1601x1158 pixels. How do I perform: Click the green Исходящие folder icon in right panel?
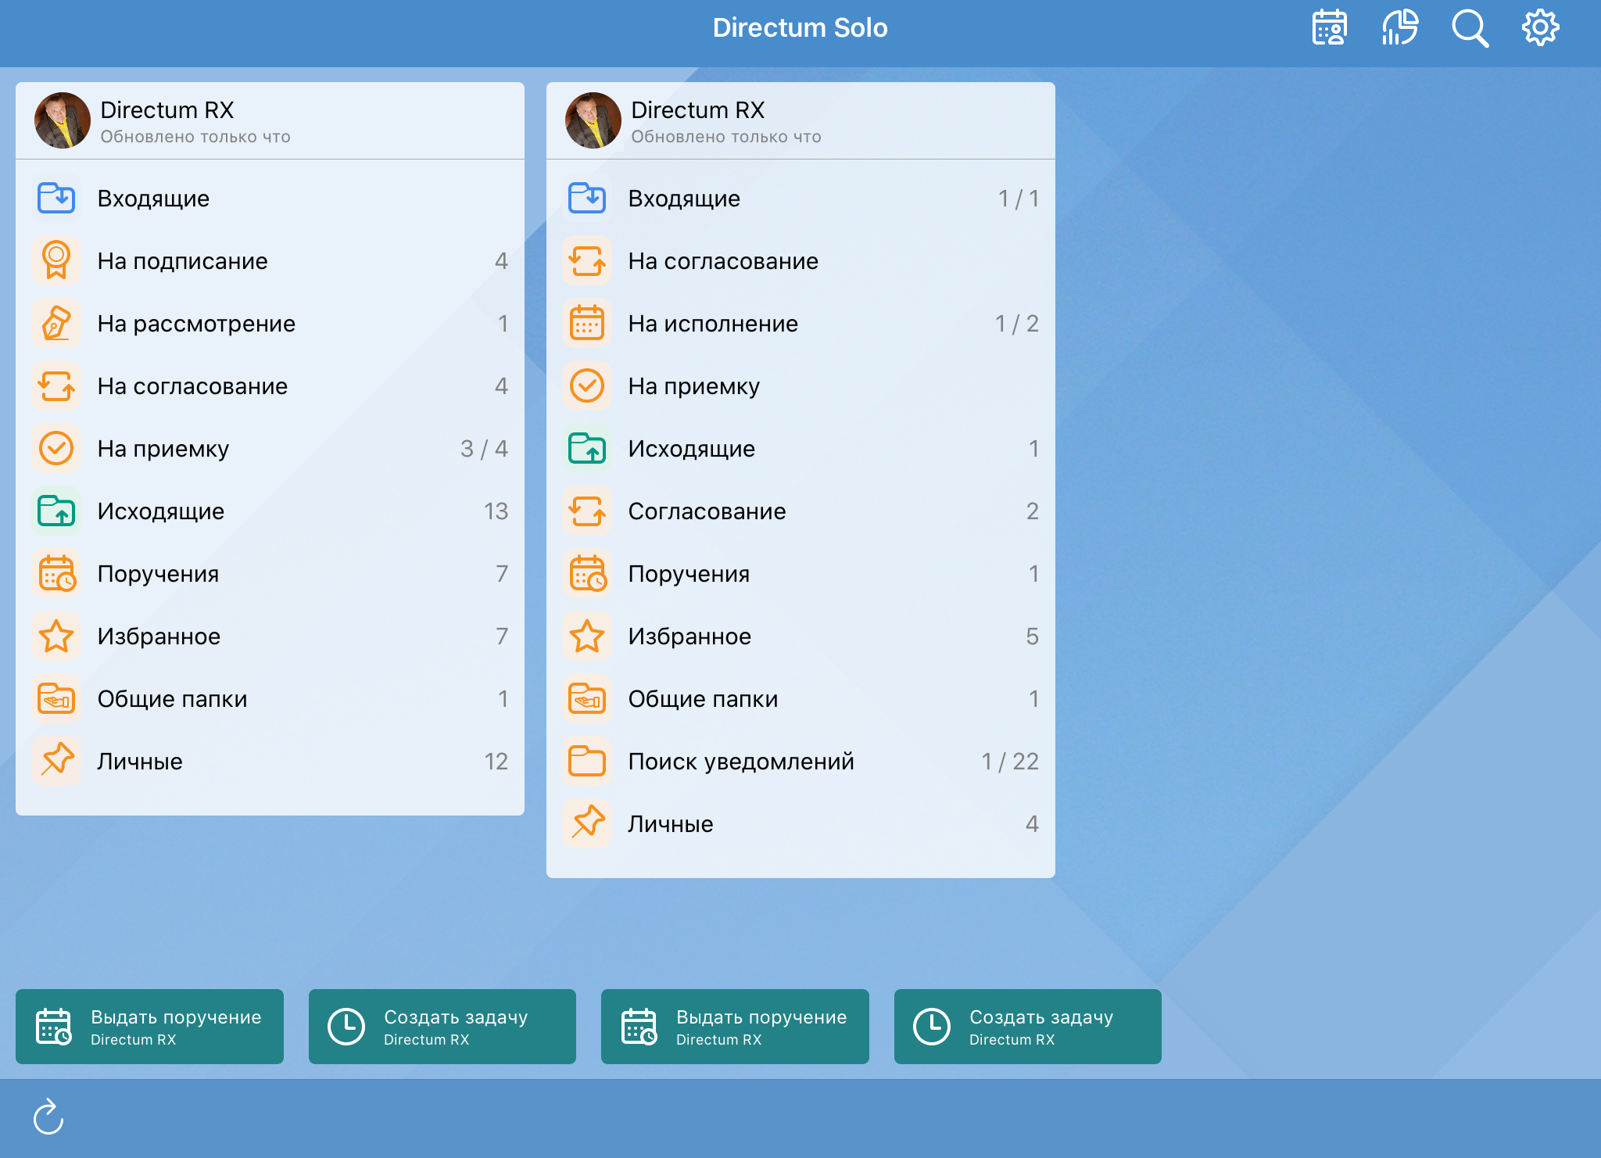coord(587,448)
